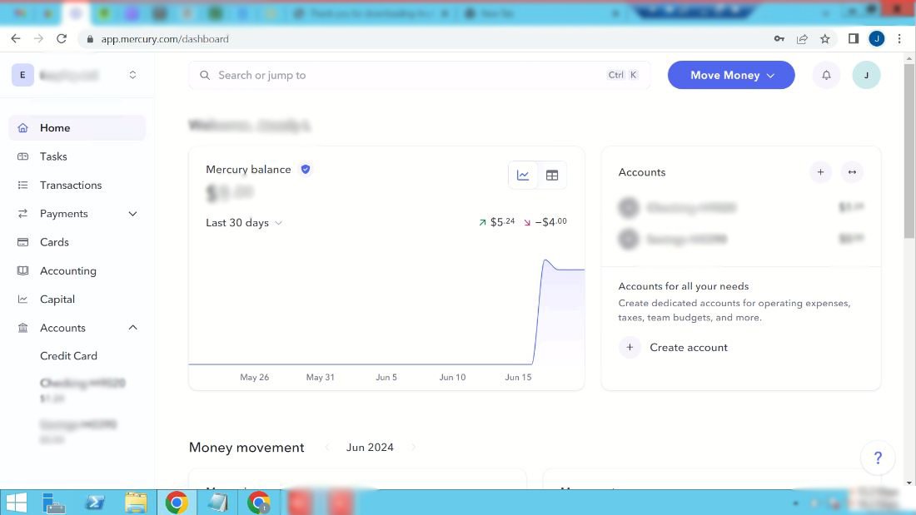Switch balance view to table
This screenshot has height=515, width=916.
click(552, 176)
